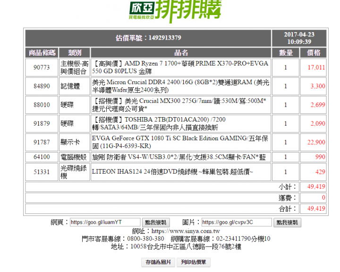This screenshot has height=272, width=340.
Task: Select the quote number 1492913379 header
Action: [x=148, y=38]
